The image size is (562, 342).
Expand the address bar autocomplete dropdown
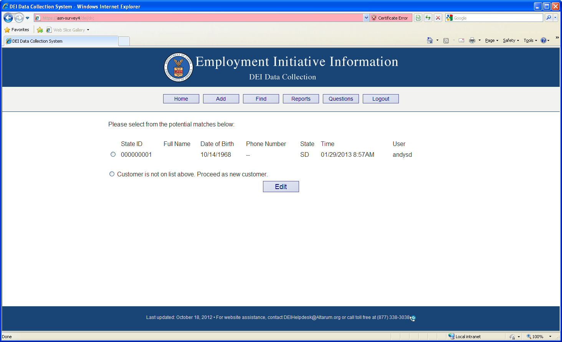pyautogui.click(x=366, y=18)
